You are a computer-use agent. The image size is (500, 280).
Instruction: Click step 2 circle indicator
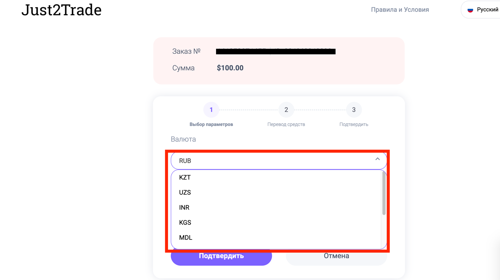286,110
